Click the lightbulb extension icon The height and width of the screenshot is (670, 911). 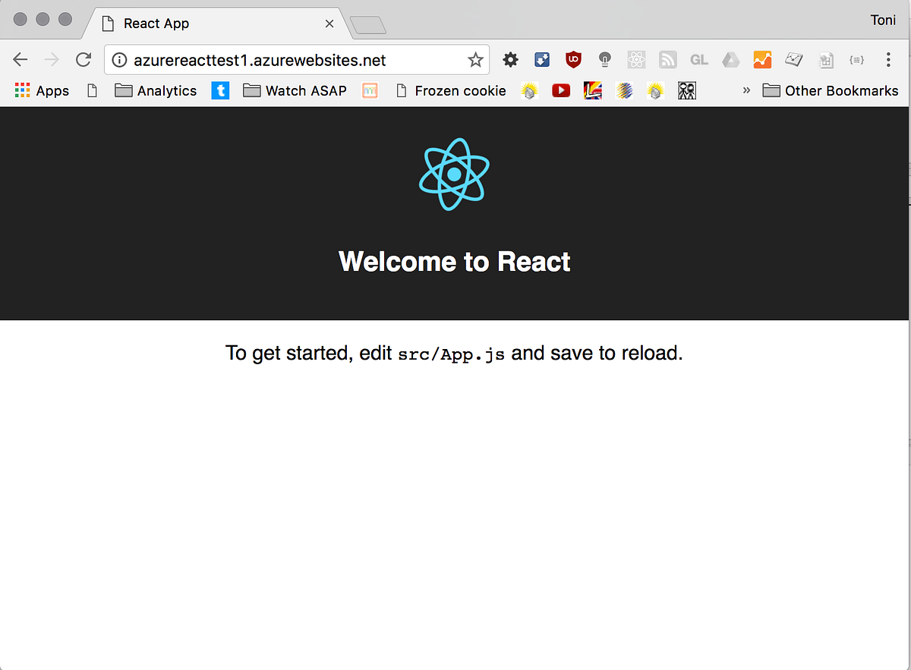tap(605, 59)
